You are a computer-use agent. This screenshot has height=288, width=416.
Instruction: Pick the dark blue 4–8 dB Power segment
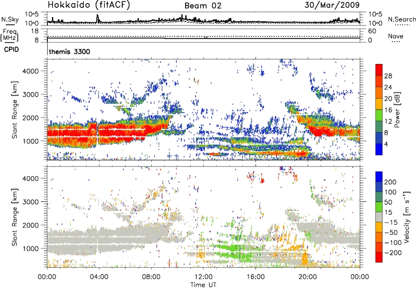coord(379,138)
